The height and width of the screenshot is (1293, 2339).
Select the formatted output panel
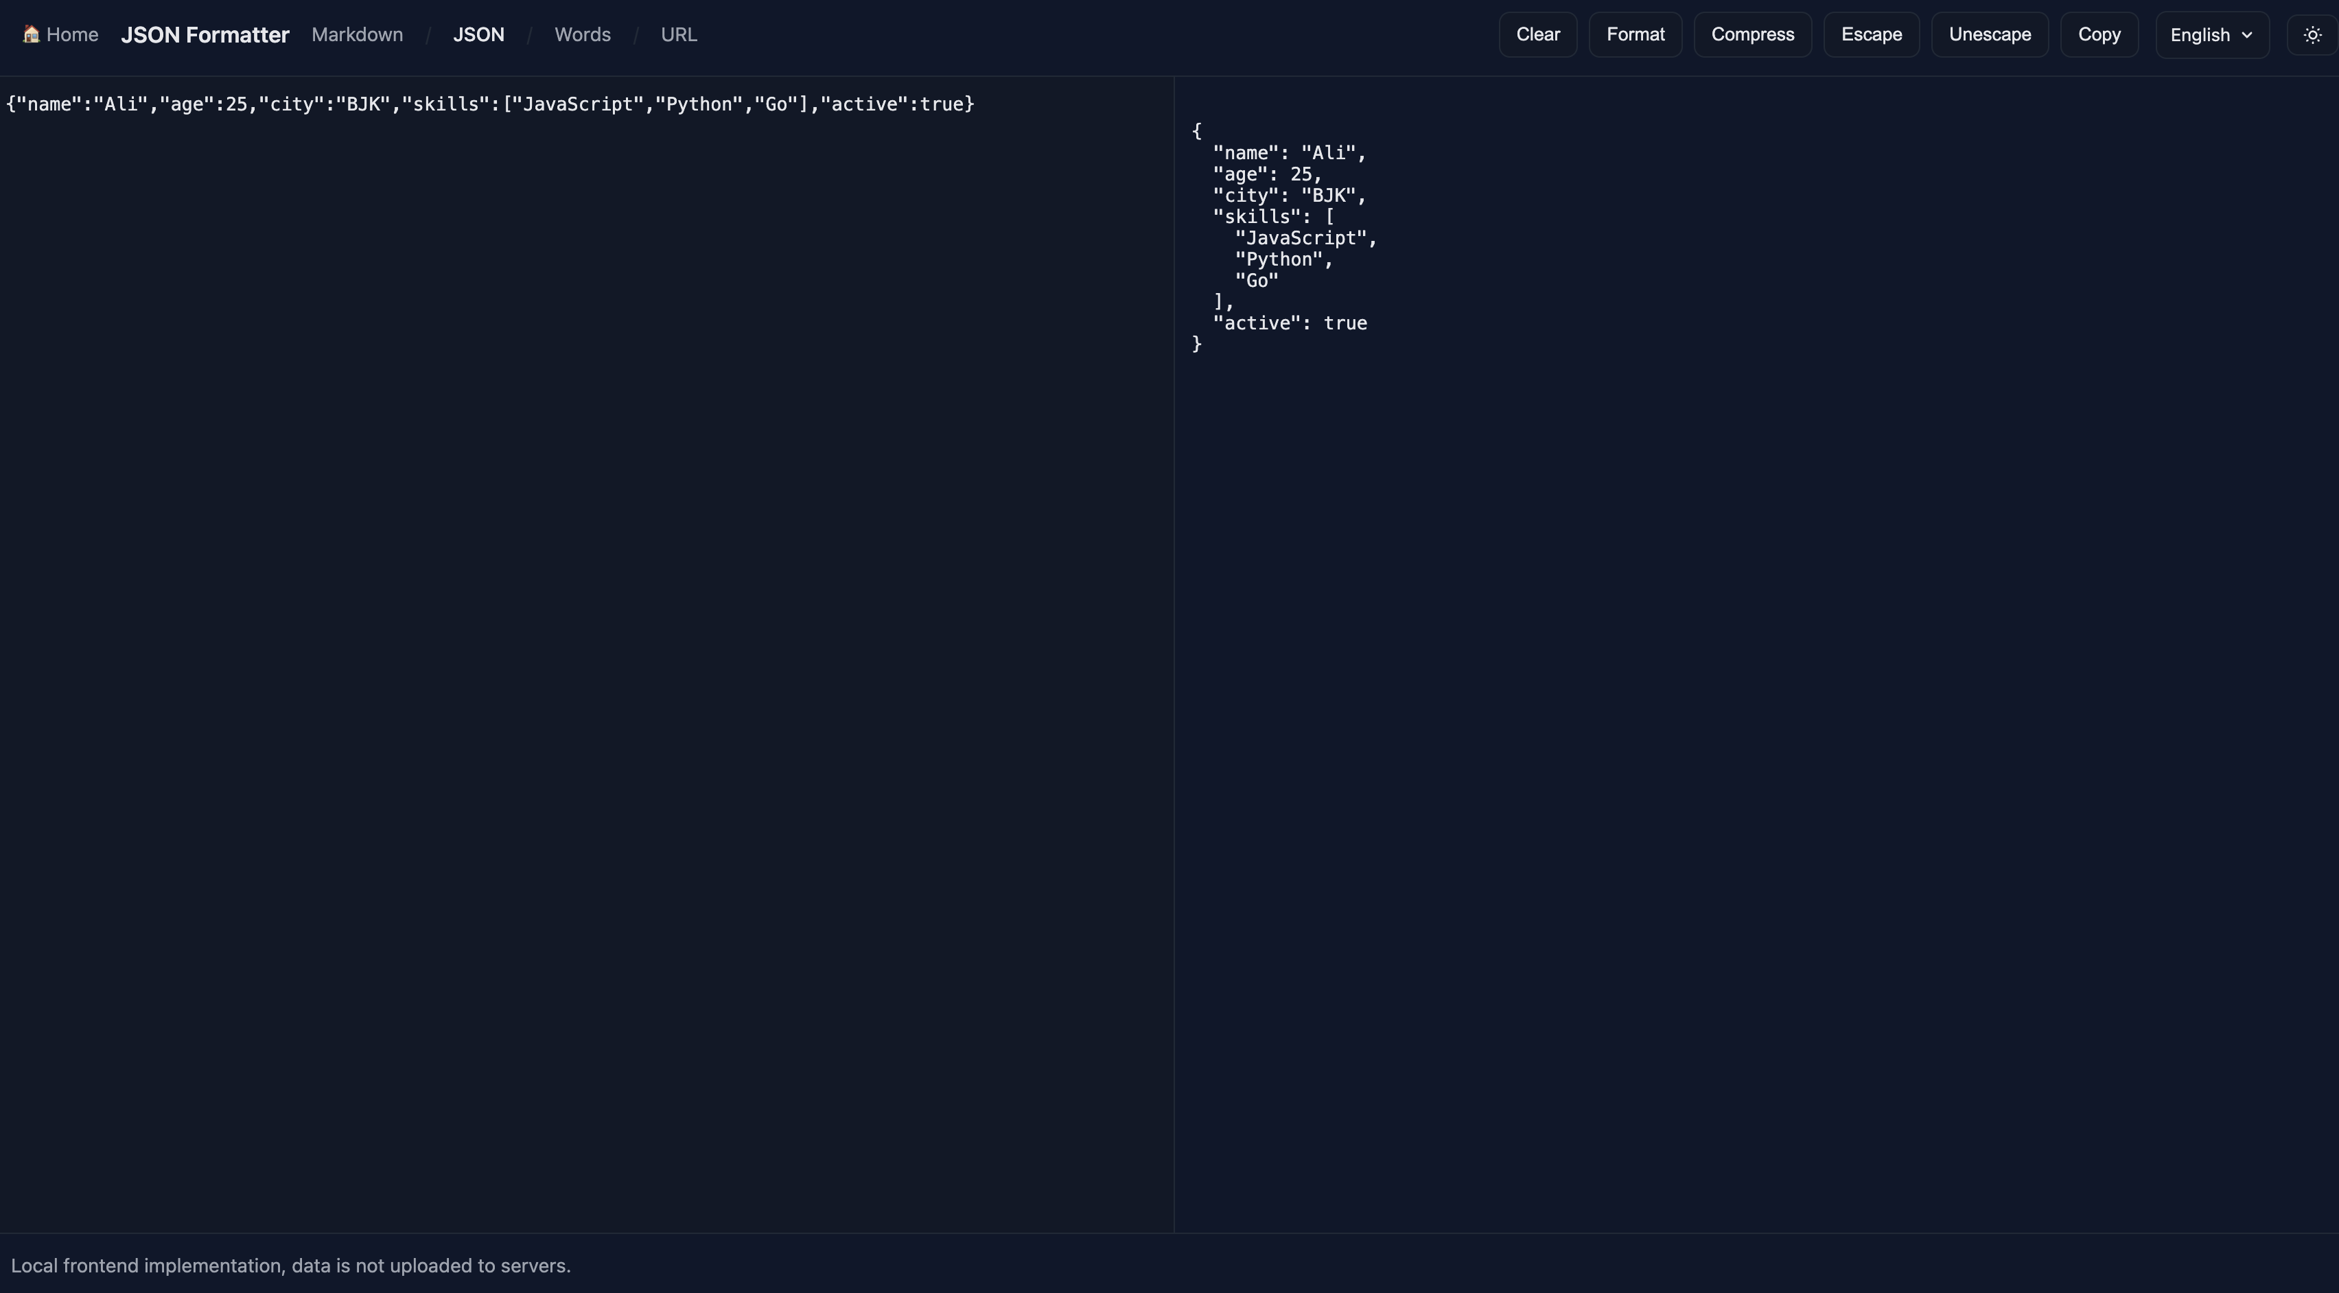tap(1725, 545)
